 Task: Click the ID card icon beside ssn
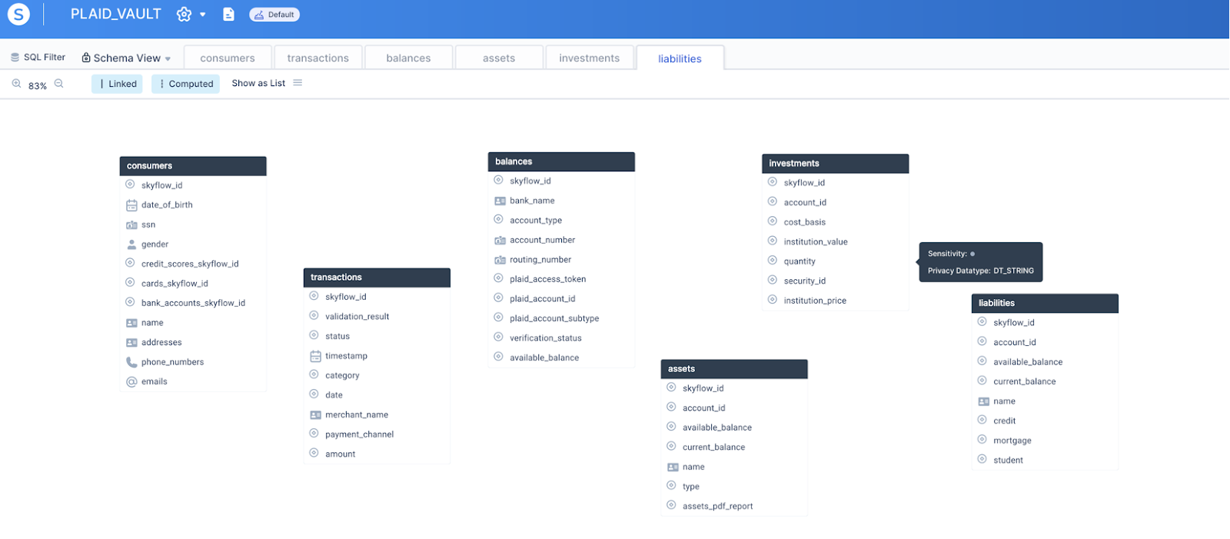[x=131, y=225]
